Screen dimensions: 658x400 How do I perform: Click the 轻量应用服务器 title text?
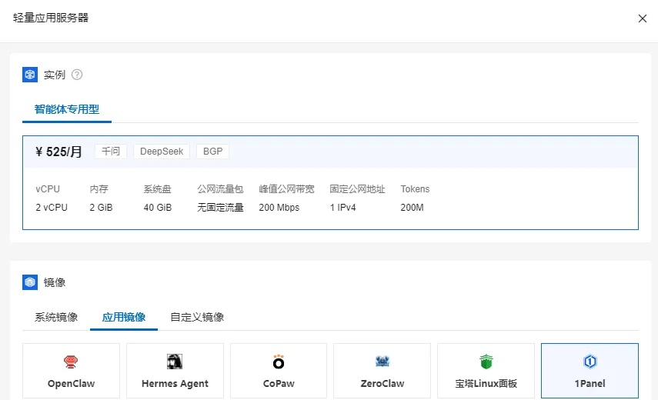[x=51, y=18]
